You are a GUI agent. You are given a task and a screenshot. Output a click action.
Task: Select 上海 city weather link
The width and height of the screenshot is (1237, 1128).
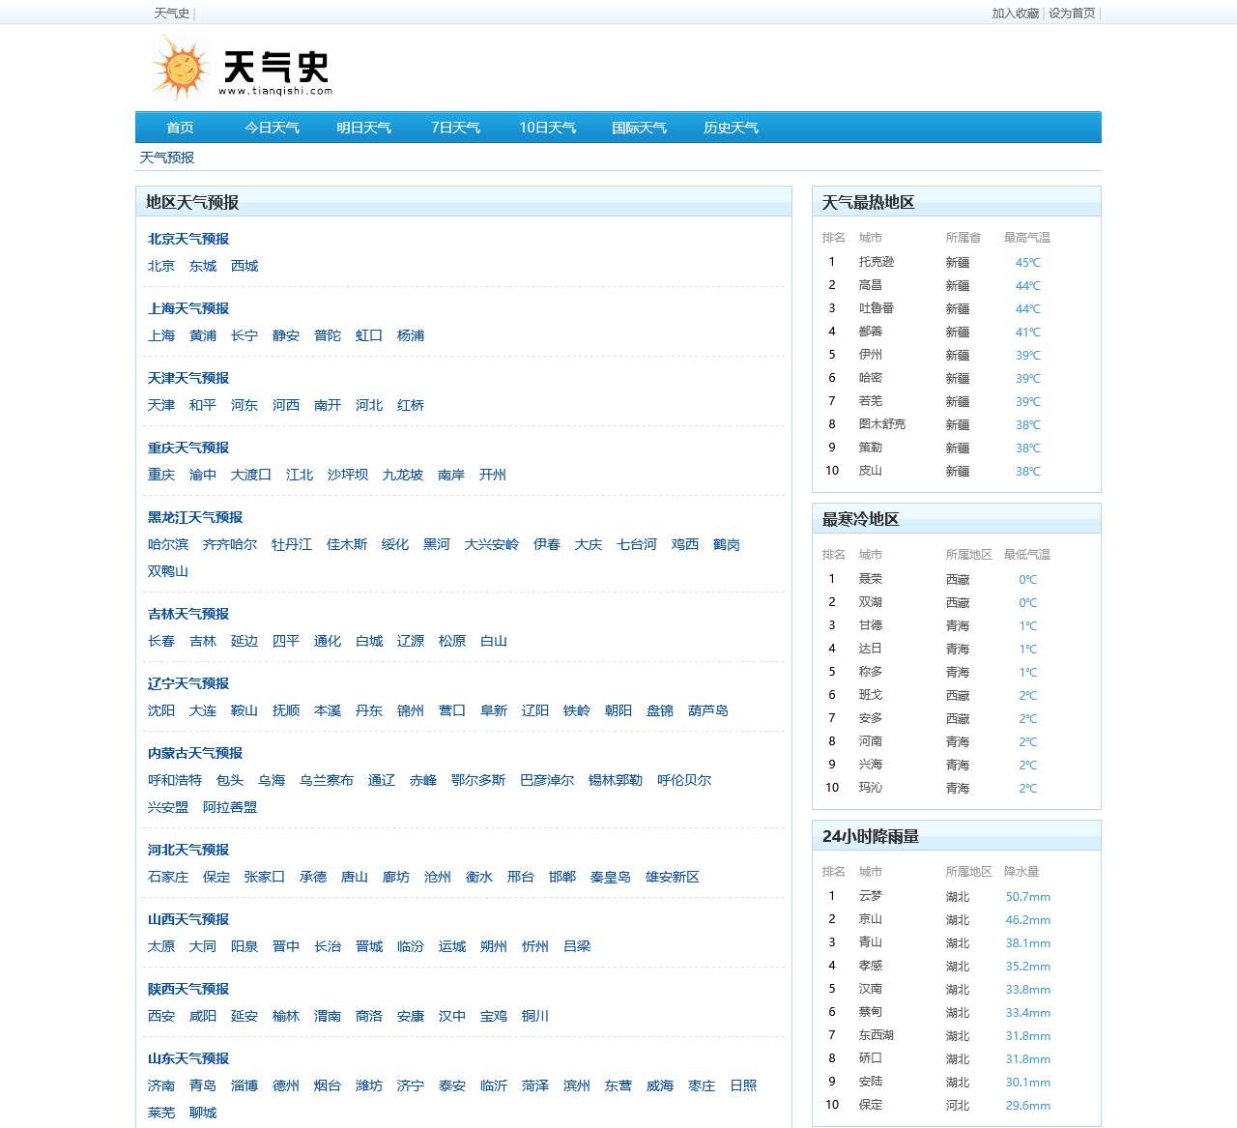point(160,335)
